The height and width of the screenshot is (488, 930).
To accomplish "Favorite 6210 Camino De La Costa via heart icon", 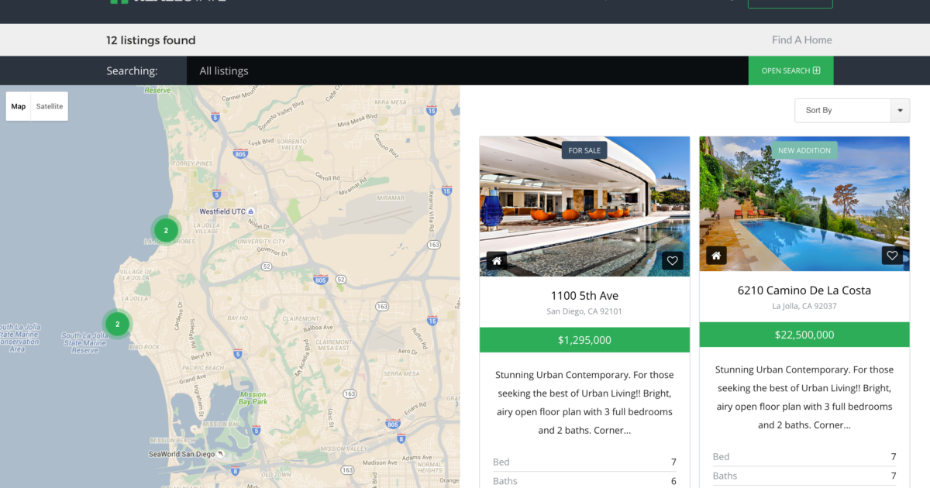I will [x=892, y=255].
